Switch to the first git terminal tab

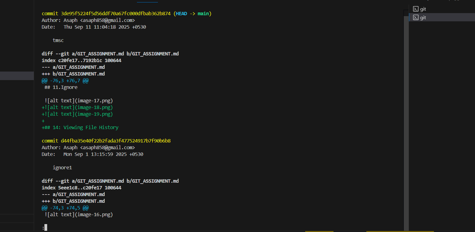[423, 9]
